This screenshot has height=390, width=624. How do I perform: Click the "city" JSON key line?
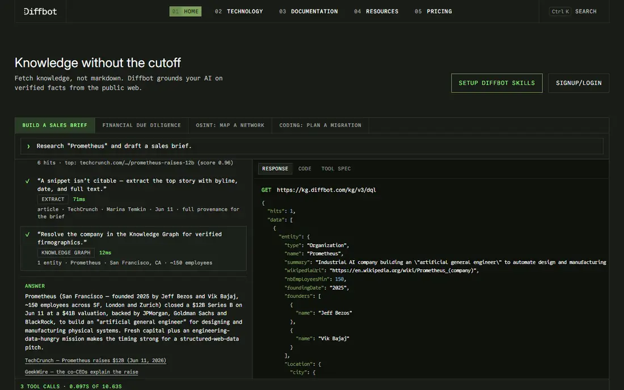303,372
